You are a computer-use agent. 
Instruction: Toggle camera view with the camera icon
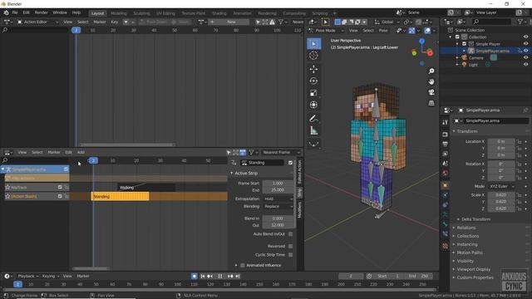point(431,92)
